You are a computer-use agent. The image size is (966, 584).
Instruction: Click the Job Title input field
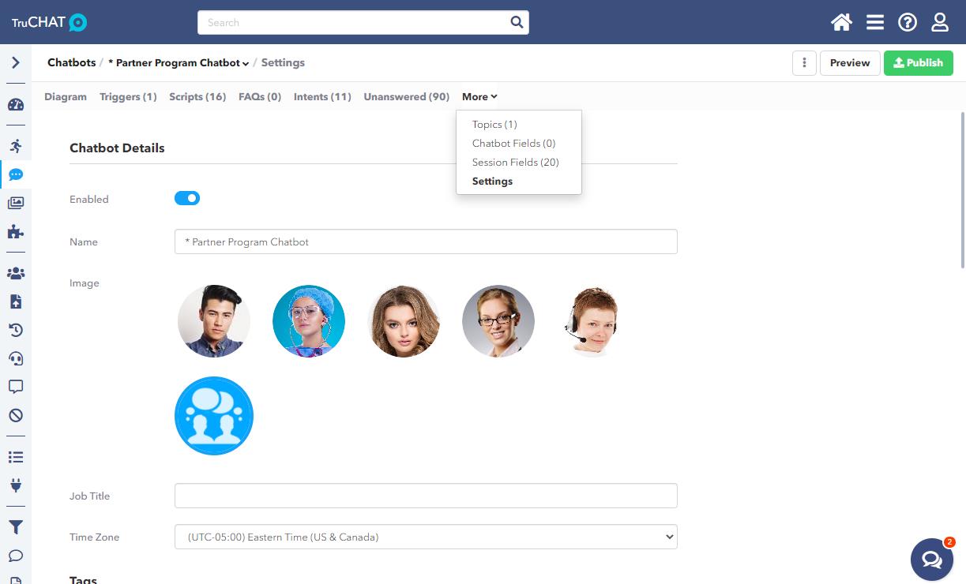pos(426,496)
